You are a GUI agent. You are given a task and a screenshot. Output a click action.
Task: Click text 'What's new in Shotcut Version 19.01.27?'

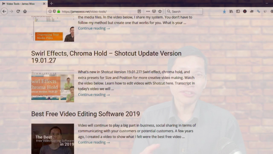(110, 72)
